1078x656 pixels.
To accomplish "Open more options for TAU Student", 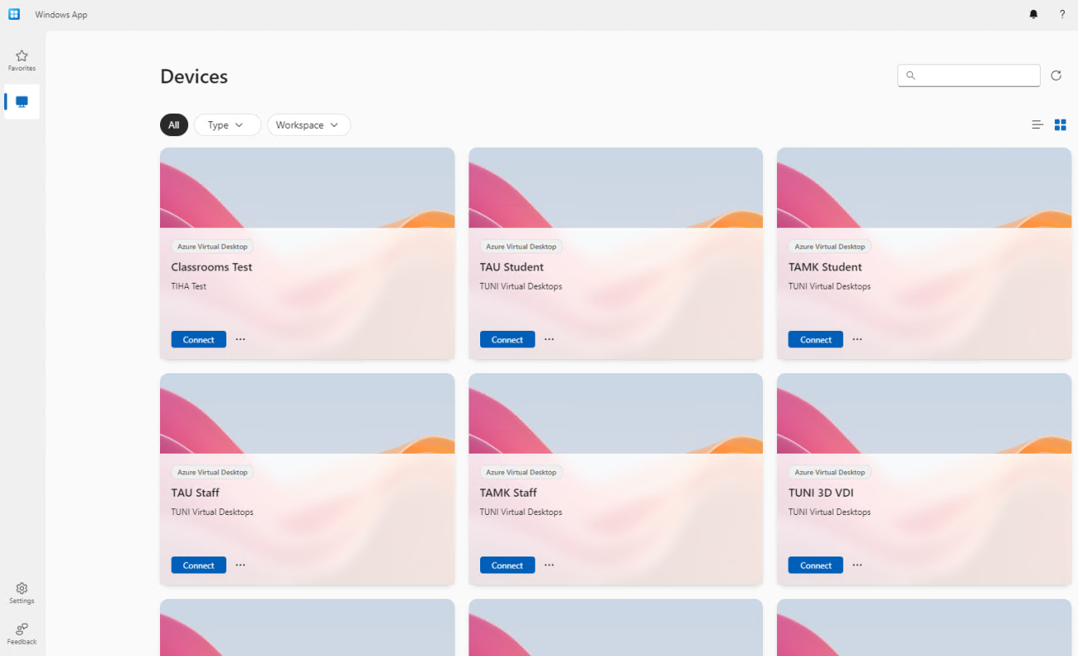I will pyautogui.click(x=549, y=339).
